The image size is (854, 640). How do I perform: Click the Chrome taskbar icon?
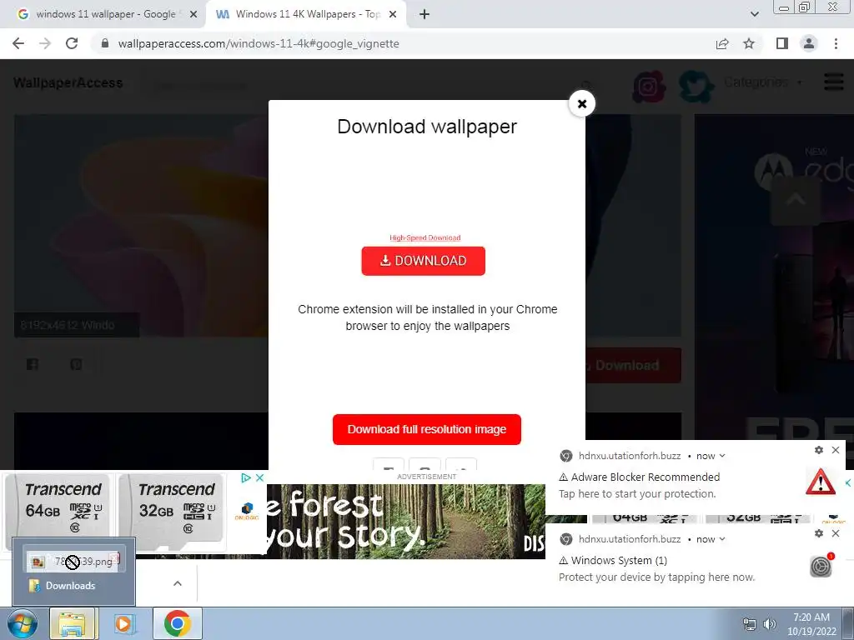177,623
